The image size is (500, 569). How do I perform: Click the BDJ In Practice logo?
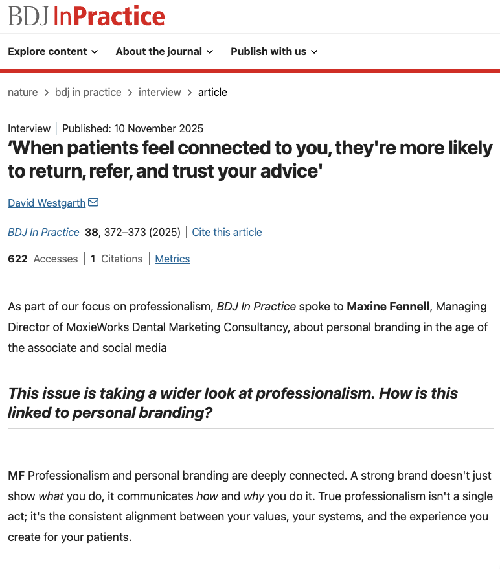tap(86, 16)
